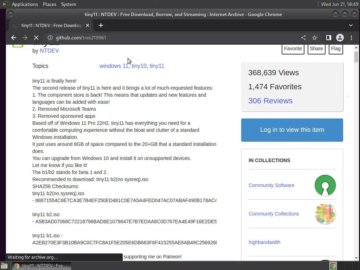Click the clock showing Wed Jun 21

(x=340, y=4)
